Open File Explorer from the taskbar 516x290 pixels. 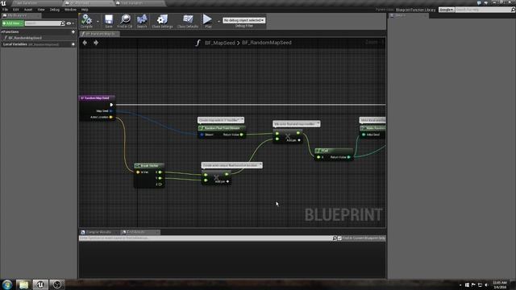coord(23,284)
